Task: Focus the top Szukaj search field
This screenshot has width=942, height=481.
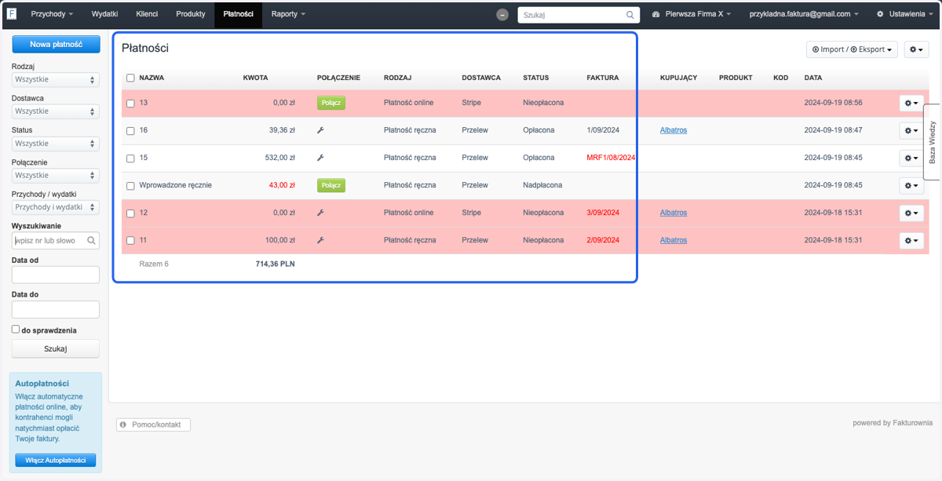Action: coord(579,15)
